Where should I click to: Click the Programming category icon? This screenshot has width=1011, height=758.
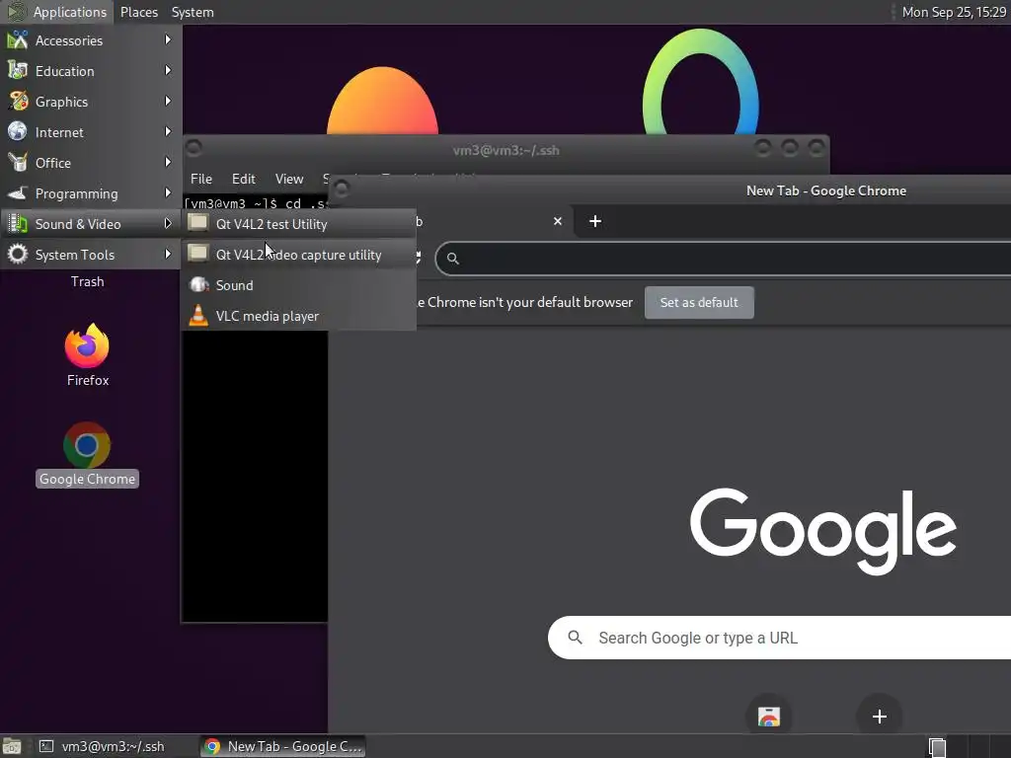18,193
